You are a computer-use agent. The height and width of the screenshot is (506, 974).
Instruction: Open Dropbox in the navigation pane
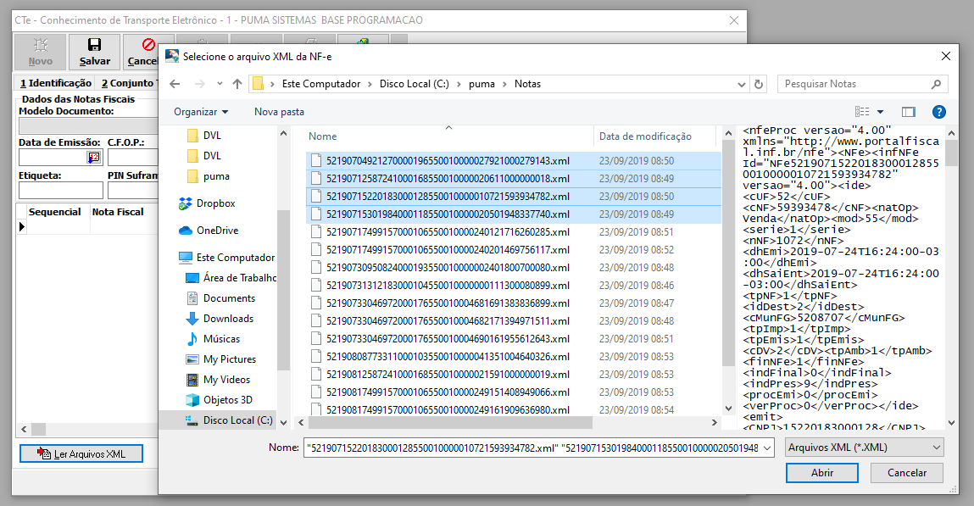215,203
